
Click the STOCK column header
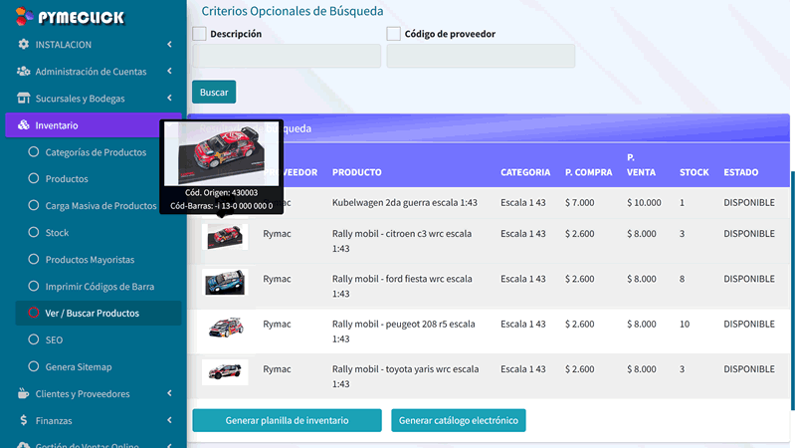click(694, 172)
